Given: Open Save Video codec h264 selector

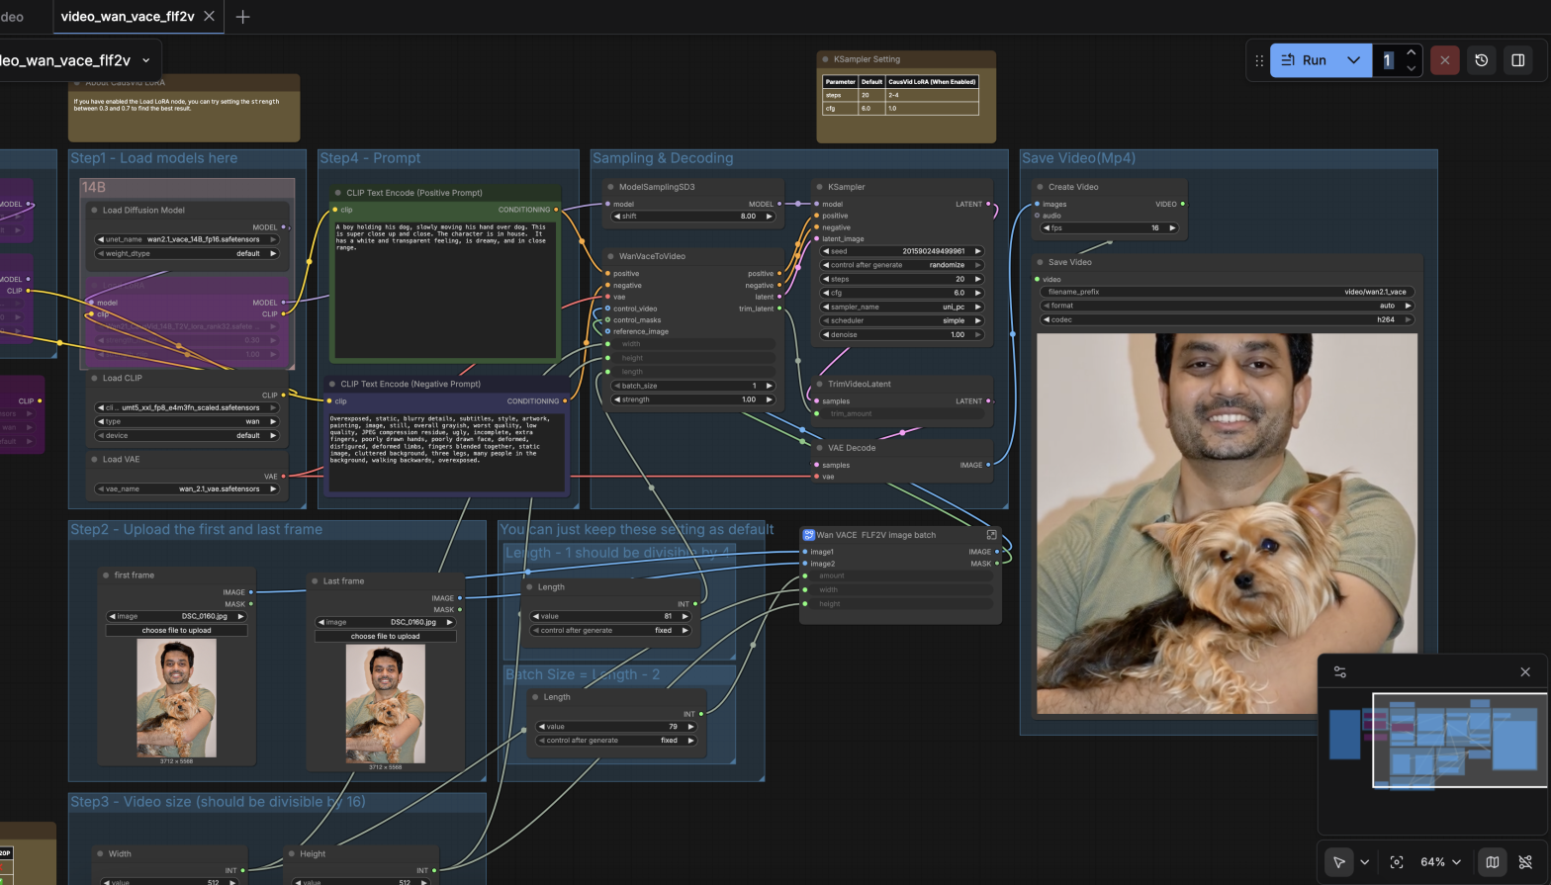Looking at the screenshot, I should pos(1228,319).
